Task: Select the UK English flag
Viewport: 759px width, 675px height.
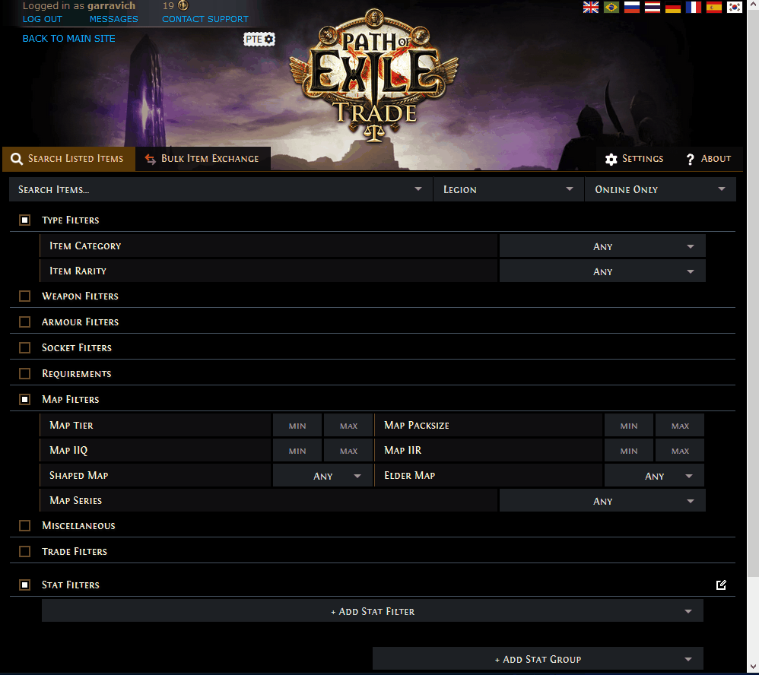Action: (591, 7)
